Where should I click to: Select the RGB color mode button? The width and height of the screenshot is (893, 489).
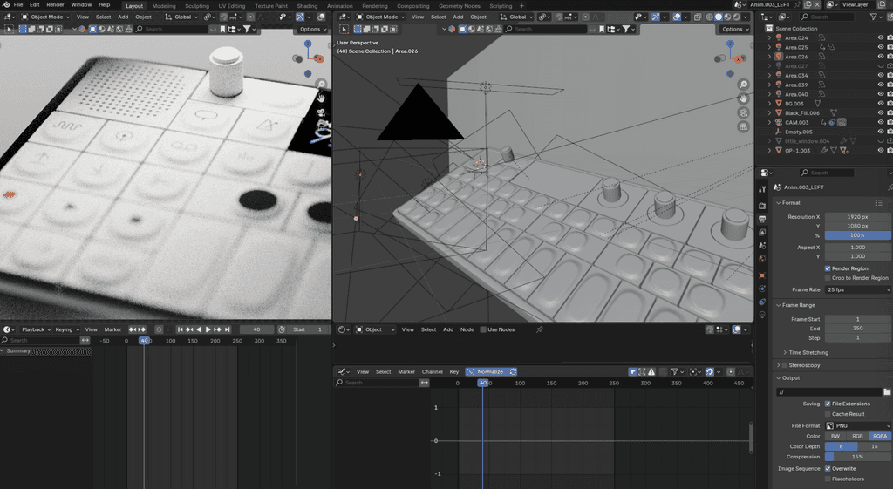point(857,436)
